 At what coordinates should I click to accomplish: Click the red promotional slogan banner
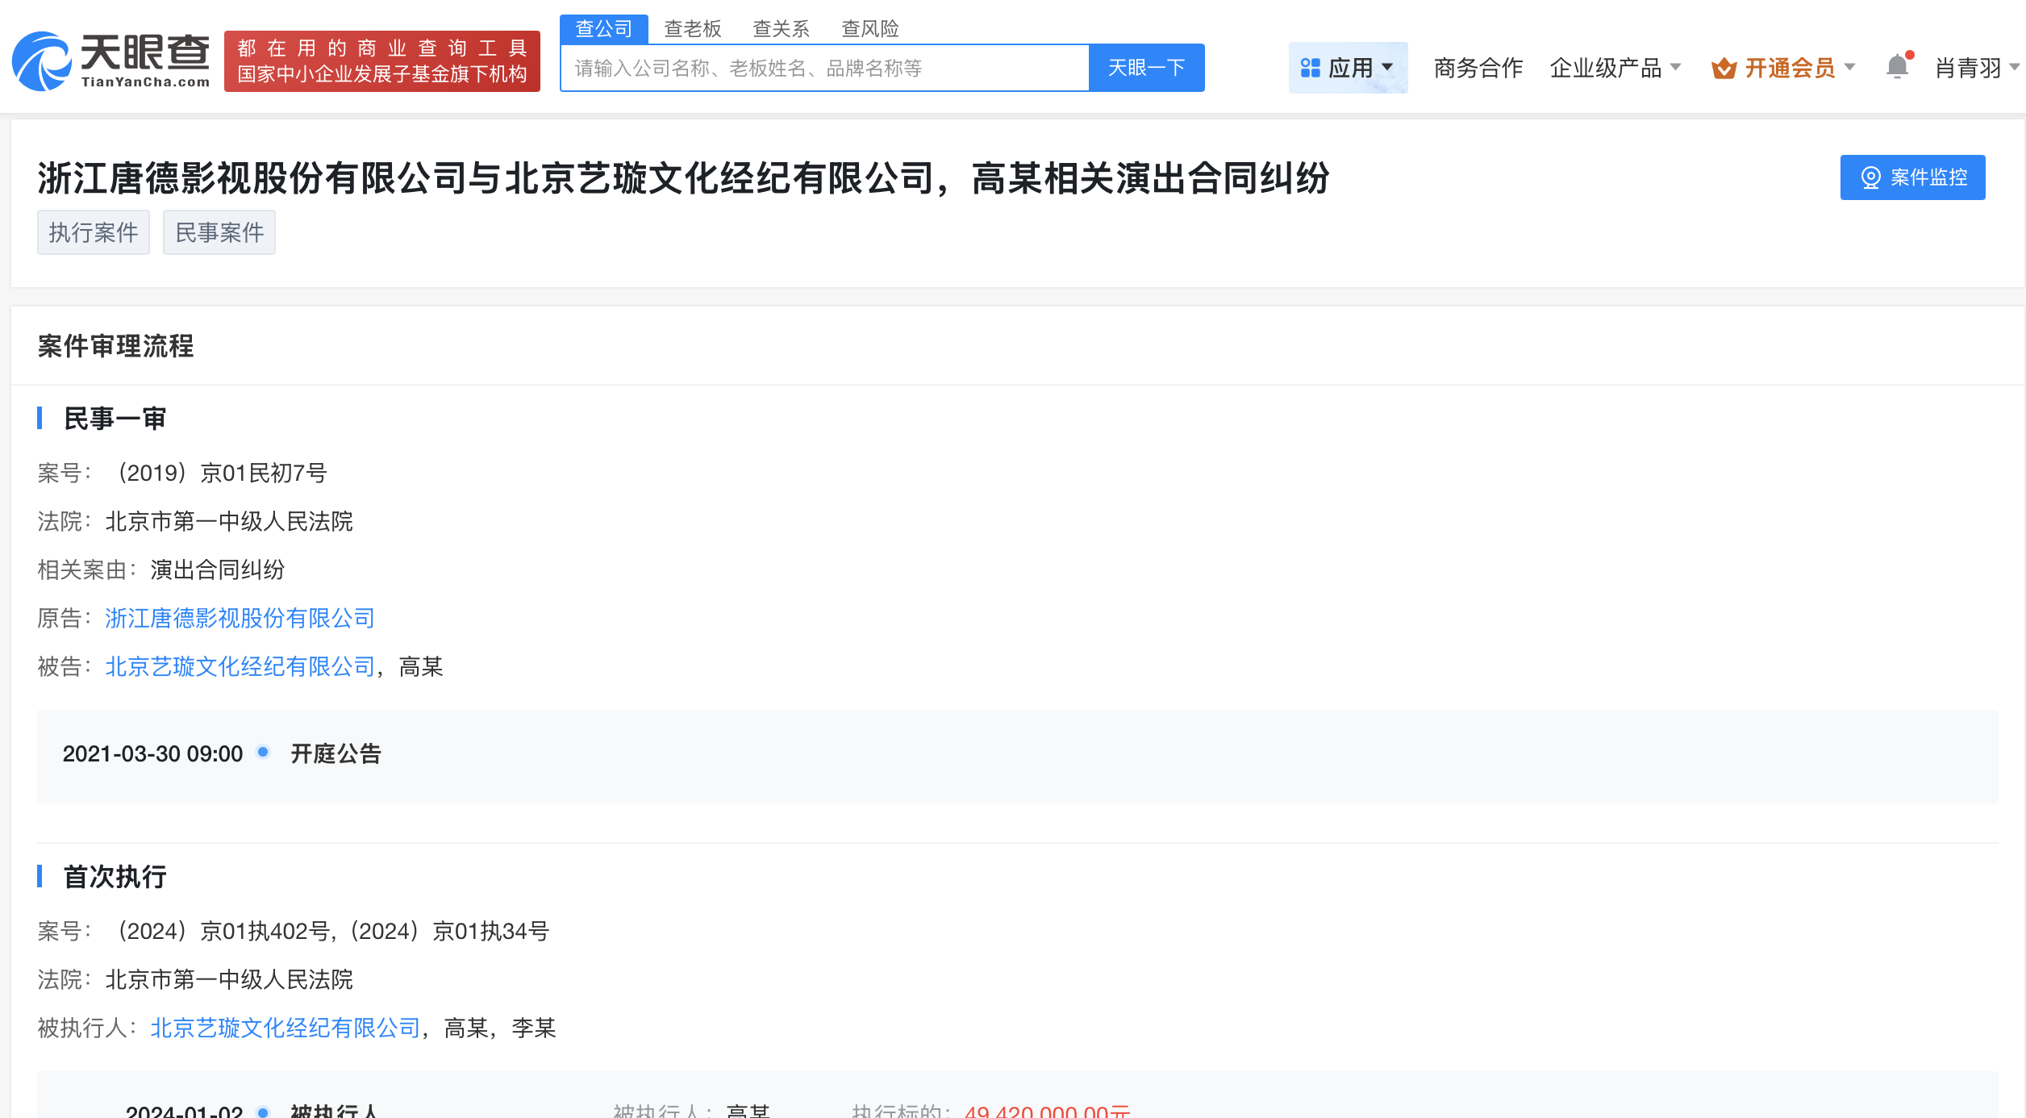[382, 61]
